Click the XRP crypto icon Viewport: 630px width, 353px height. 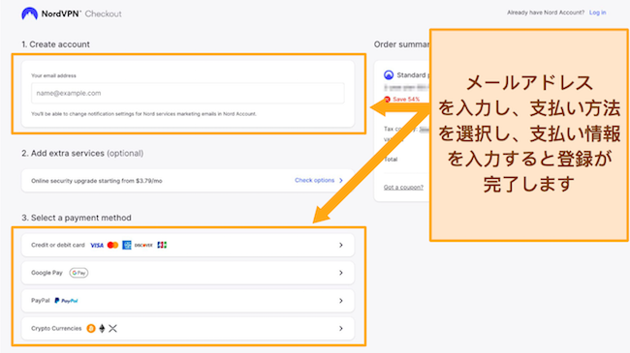(x=112, y=329)
